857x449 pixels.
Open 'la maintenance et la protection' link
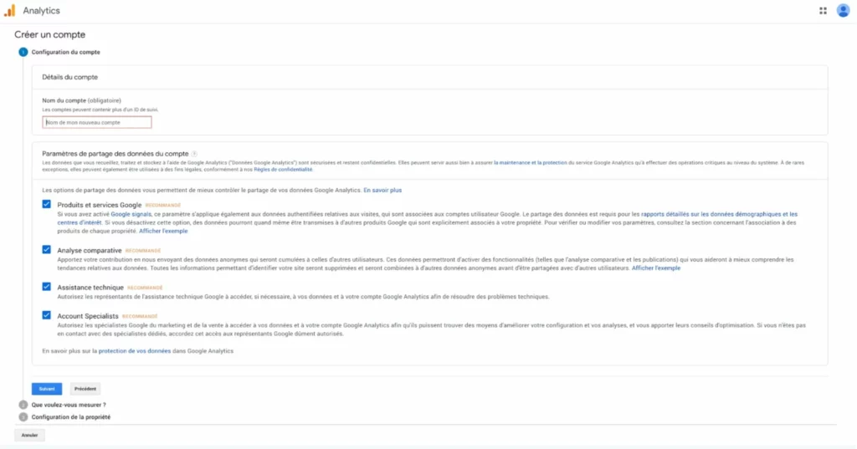point(530,163)
